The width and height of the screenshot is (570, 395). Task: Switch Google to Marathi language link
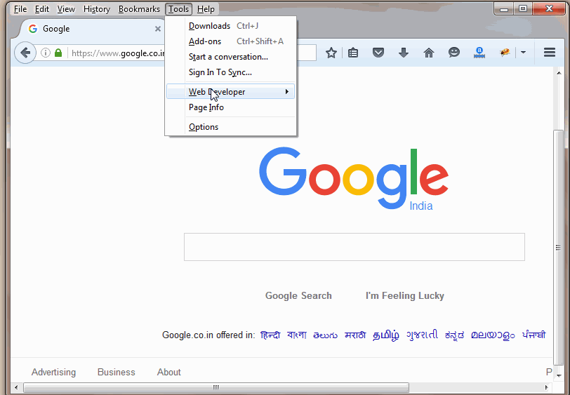[x=355, y=335]
